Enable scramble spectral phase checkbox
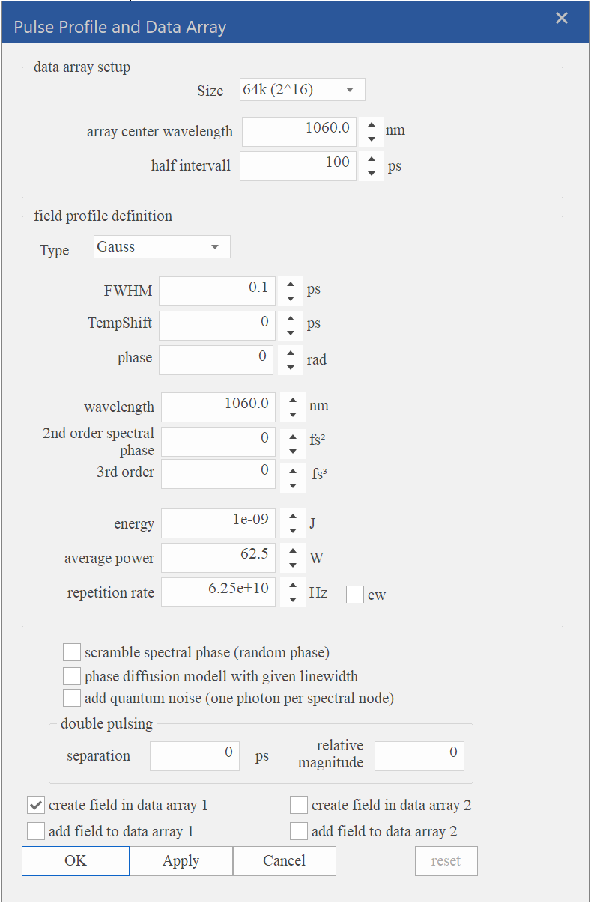 [72, 652]
